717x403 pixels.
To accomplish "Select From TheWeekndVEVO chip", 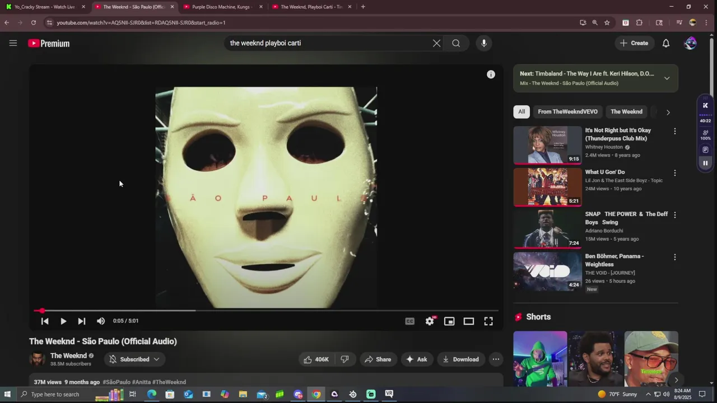I will 567,111.
